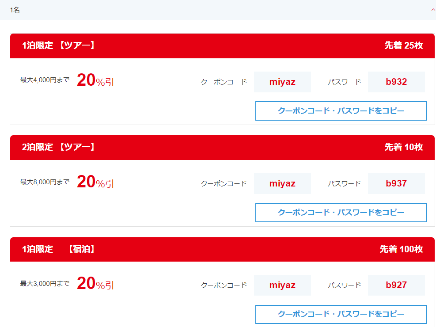Click 先着 10枚 label

click(x=403, y=147)
